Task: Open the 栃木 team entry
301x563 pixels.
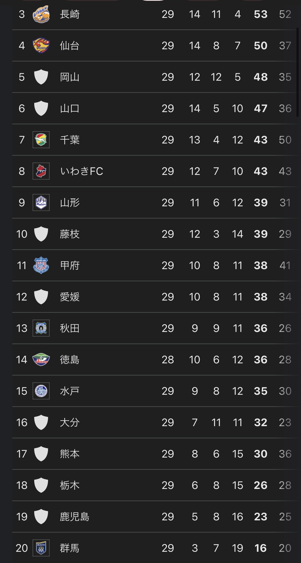Action: point(155,485)
